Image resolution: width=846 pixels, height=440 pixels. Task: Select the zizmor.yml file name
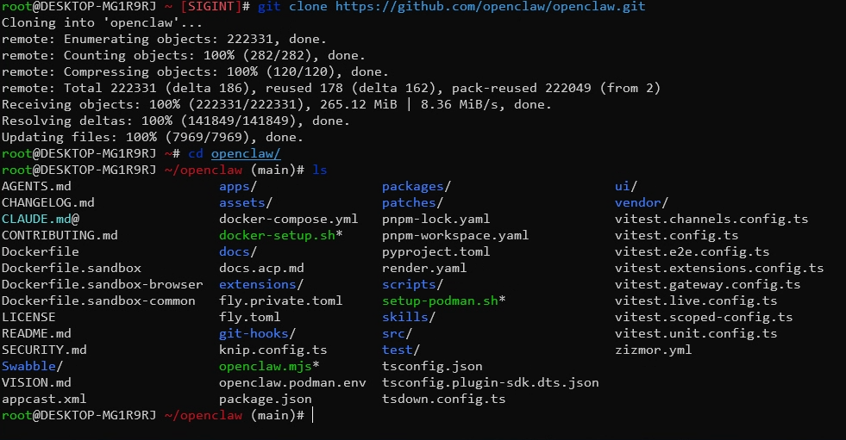(x=653, y=350)
